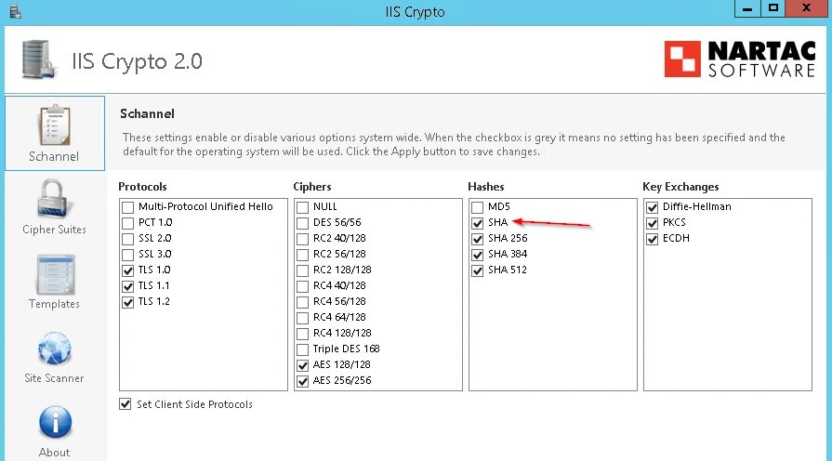
Task: Minimize the IIS Crypto window
Action: point(747,8)
